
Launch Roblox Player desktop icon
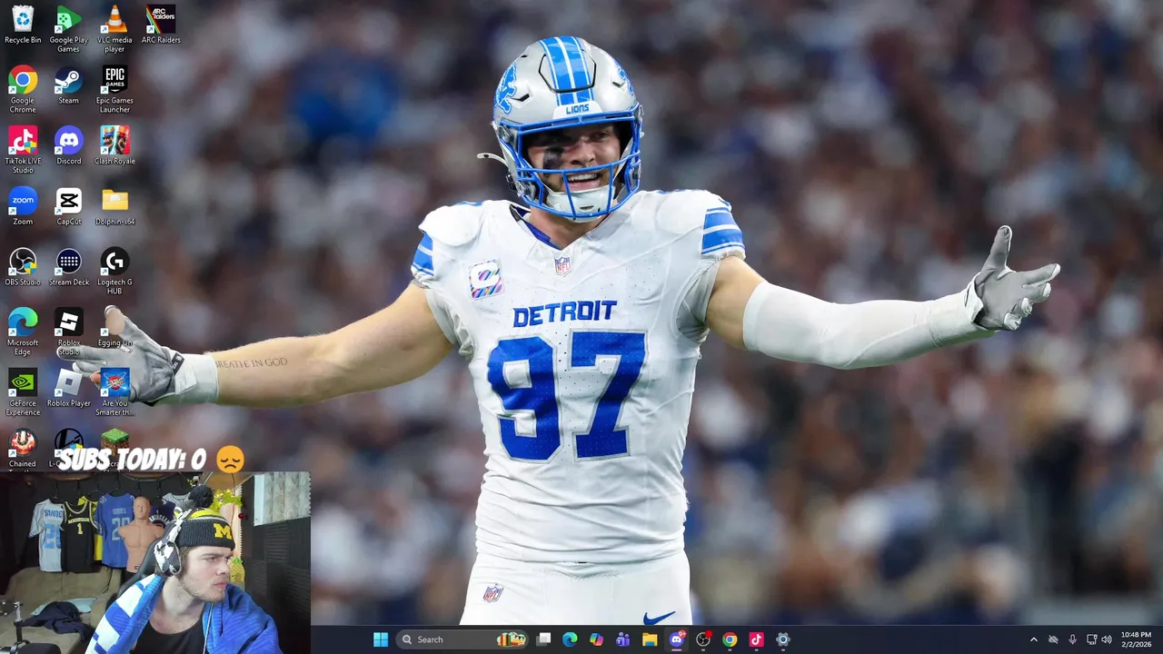pos(68,388)
